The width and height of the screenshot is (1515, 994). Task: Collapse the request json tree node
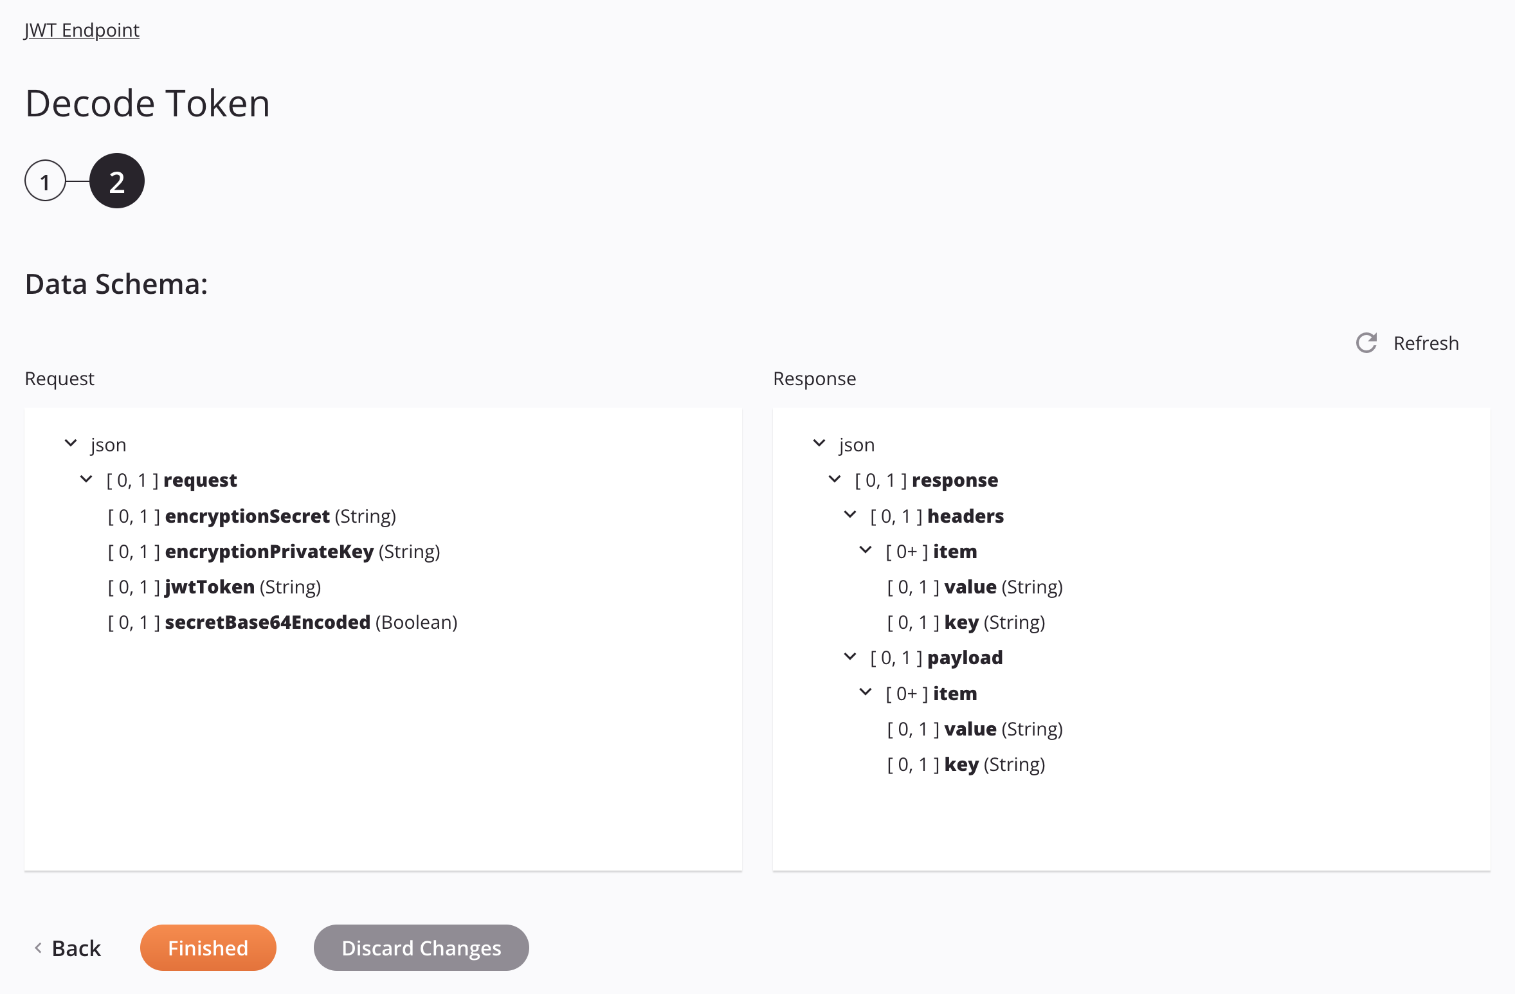pos(71,444)
